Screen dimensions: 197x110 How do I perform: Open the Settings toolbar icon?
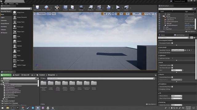coord(81,8)
